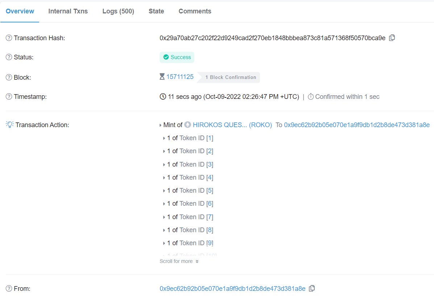Click arrow beside Token ID [6] row
434x297 pixels.
tap(164, 204)
